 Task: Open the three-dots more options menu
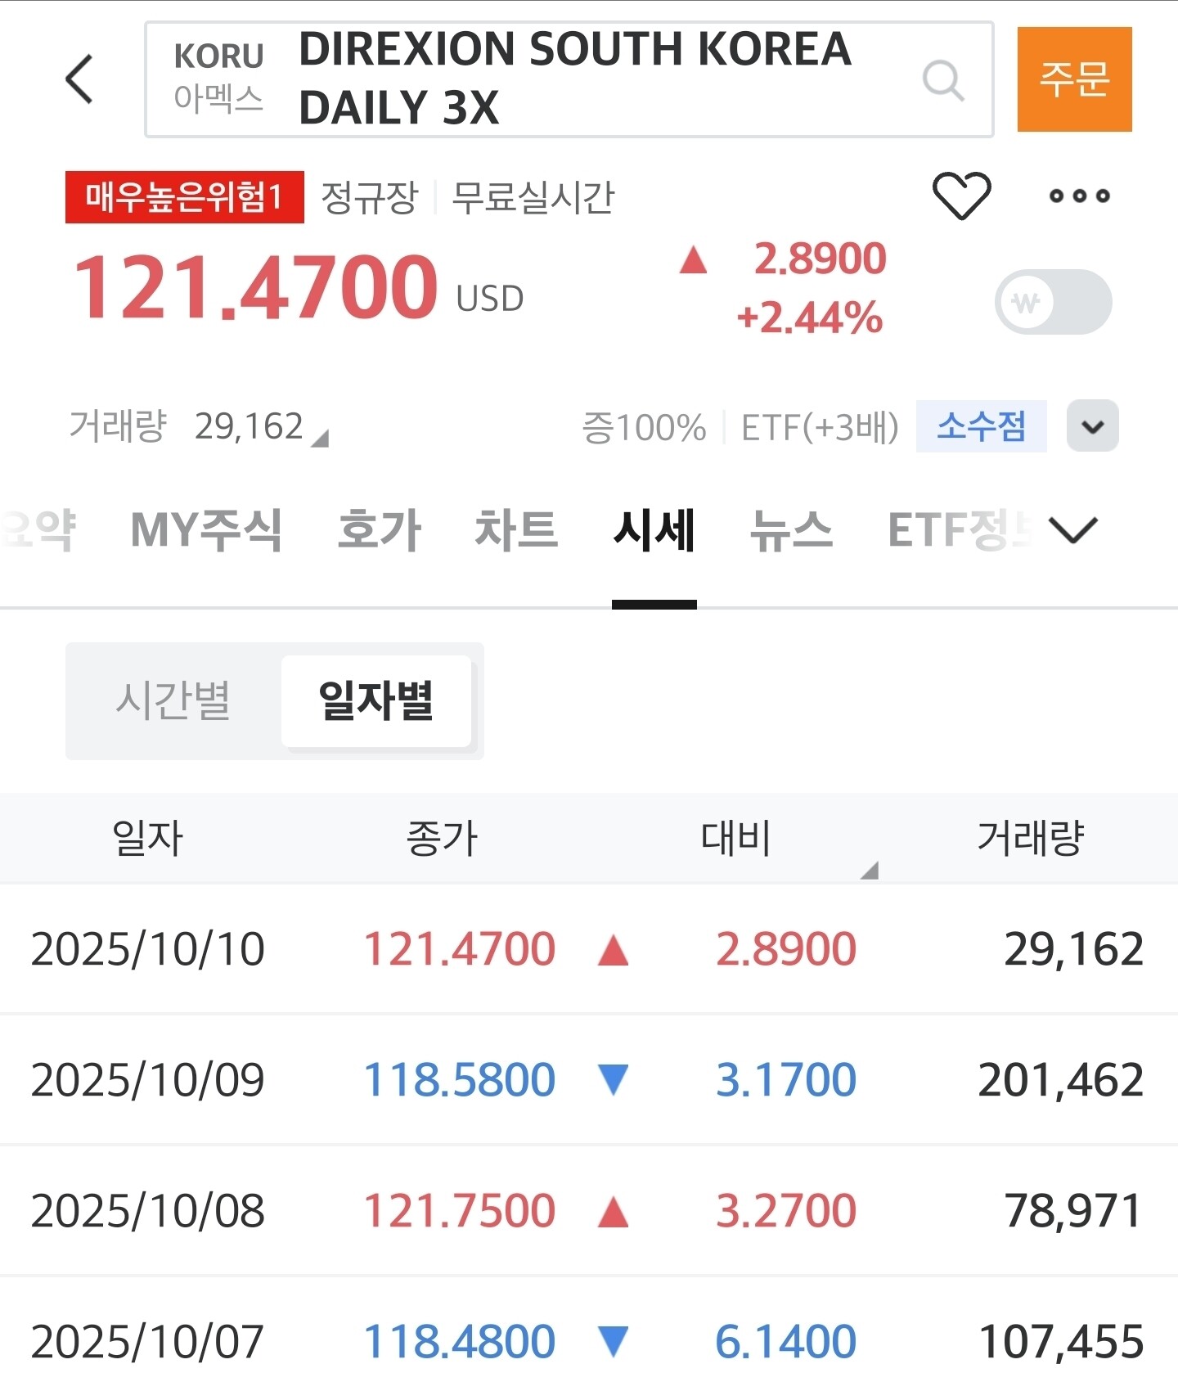click(1079, 196)
